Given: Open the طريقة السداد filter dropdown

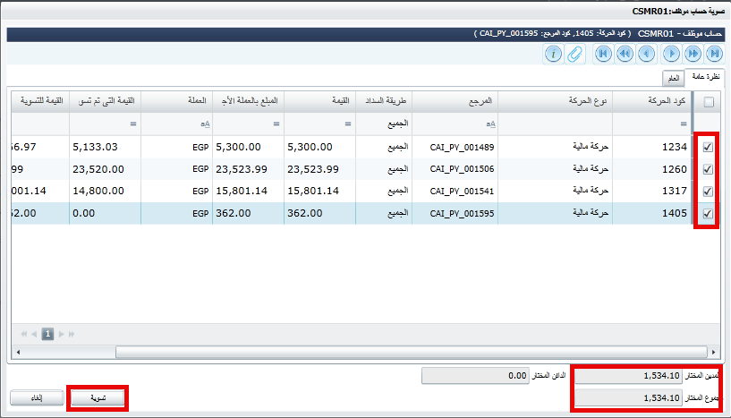Looking at the screenshot, I should click(383, 124).
